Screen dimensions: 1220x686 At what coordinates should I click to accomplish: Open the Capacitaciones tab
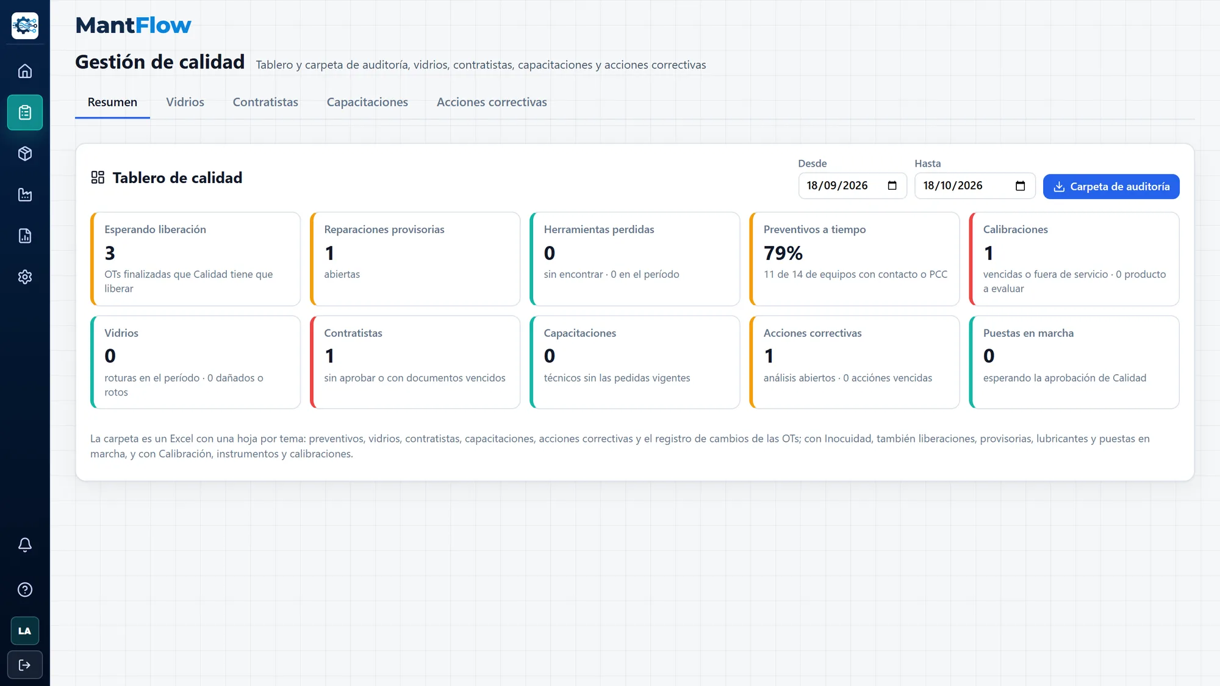(367, 103)
